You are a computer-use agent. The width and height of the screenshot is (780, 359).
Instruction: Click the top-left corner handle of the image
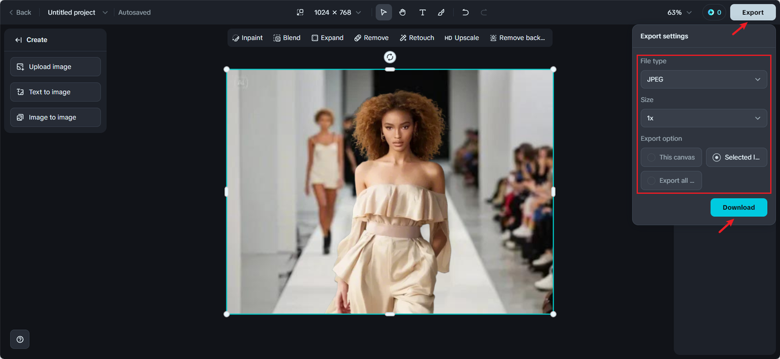point(227,69)
